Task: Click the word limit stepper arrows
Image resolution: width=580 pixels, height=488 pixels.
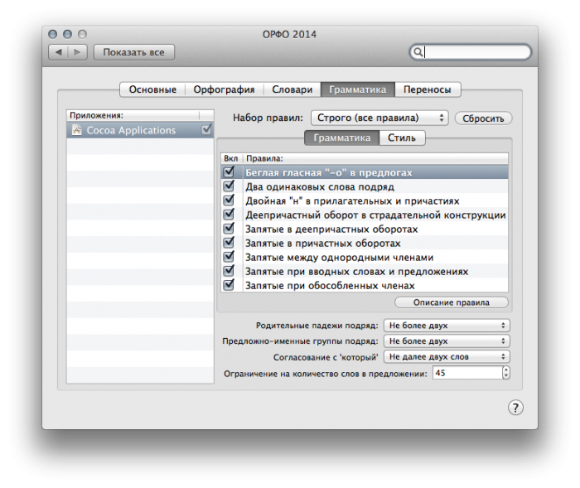Action: click(506, 373)
